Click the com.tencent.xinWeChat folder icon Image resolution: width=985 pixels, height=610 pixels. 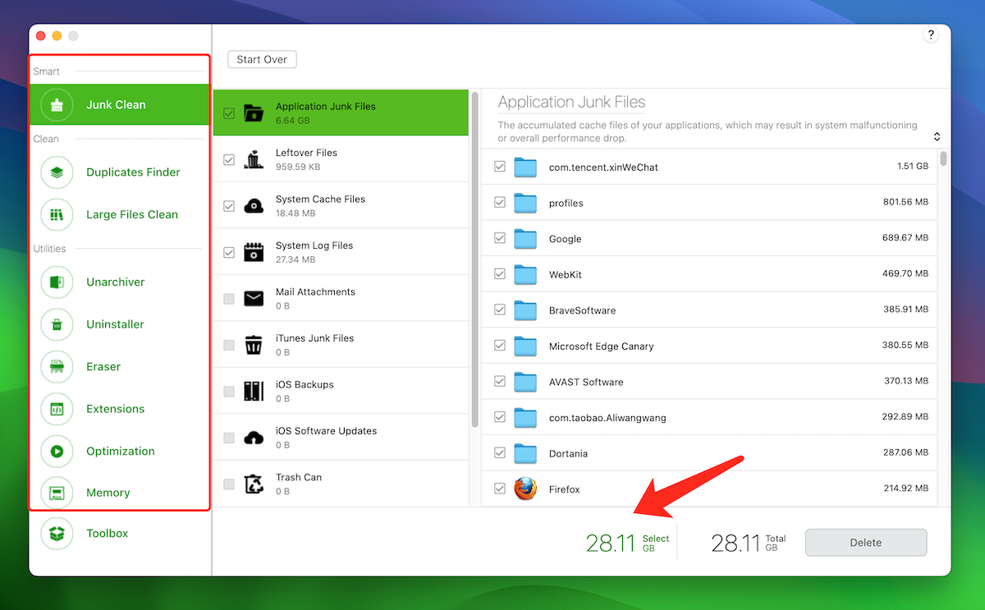point(525,167)
